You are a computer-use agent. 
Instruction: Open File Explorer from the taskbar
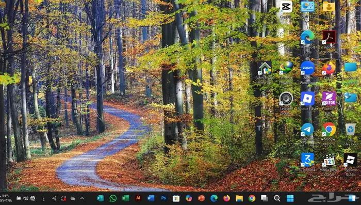[x=239, y=198]
